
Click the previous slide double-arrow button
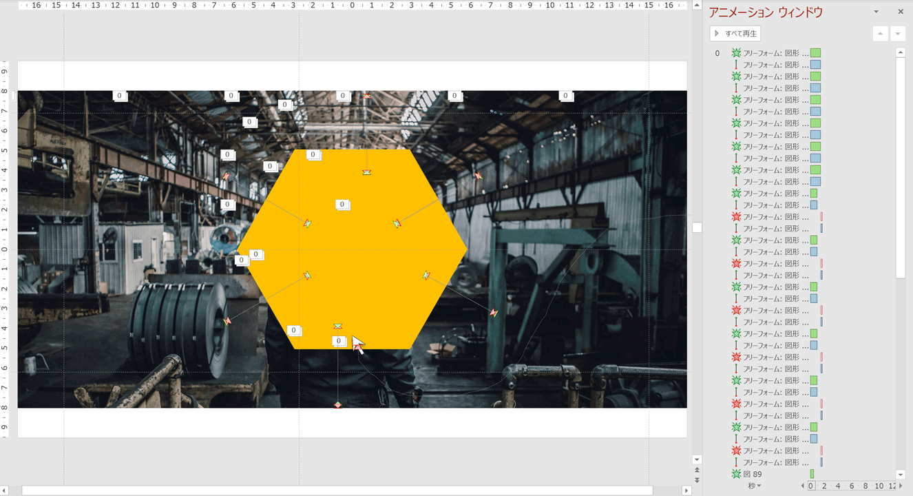(x=697, y=471)
